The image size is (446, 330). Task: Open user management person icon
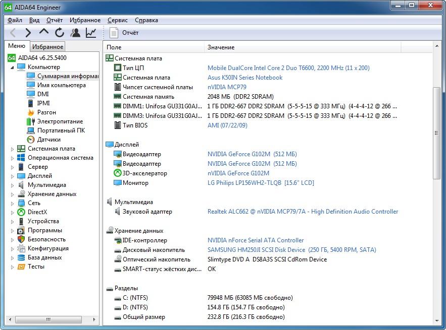(x=75, y=33)
